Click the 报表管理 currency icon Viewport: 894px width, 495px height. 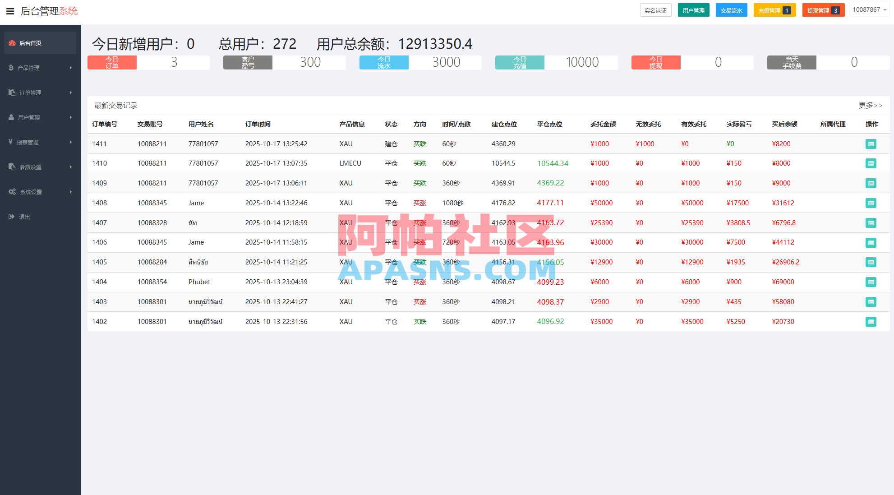11,142
